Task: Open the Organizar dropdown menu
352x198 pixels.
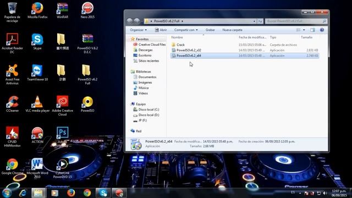Action: pyautogui.click(x=138, y=30)
